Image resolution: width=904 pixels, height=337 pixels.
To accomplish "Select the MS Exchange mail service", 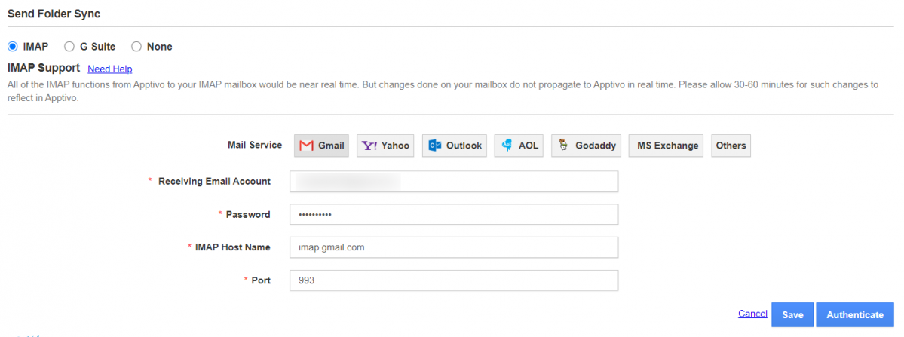I will coord(667,146).
